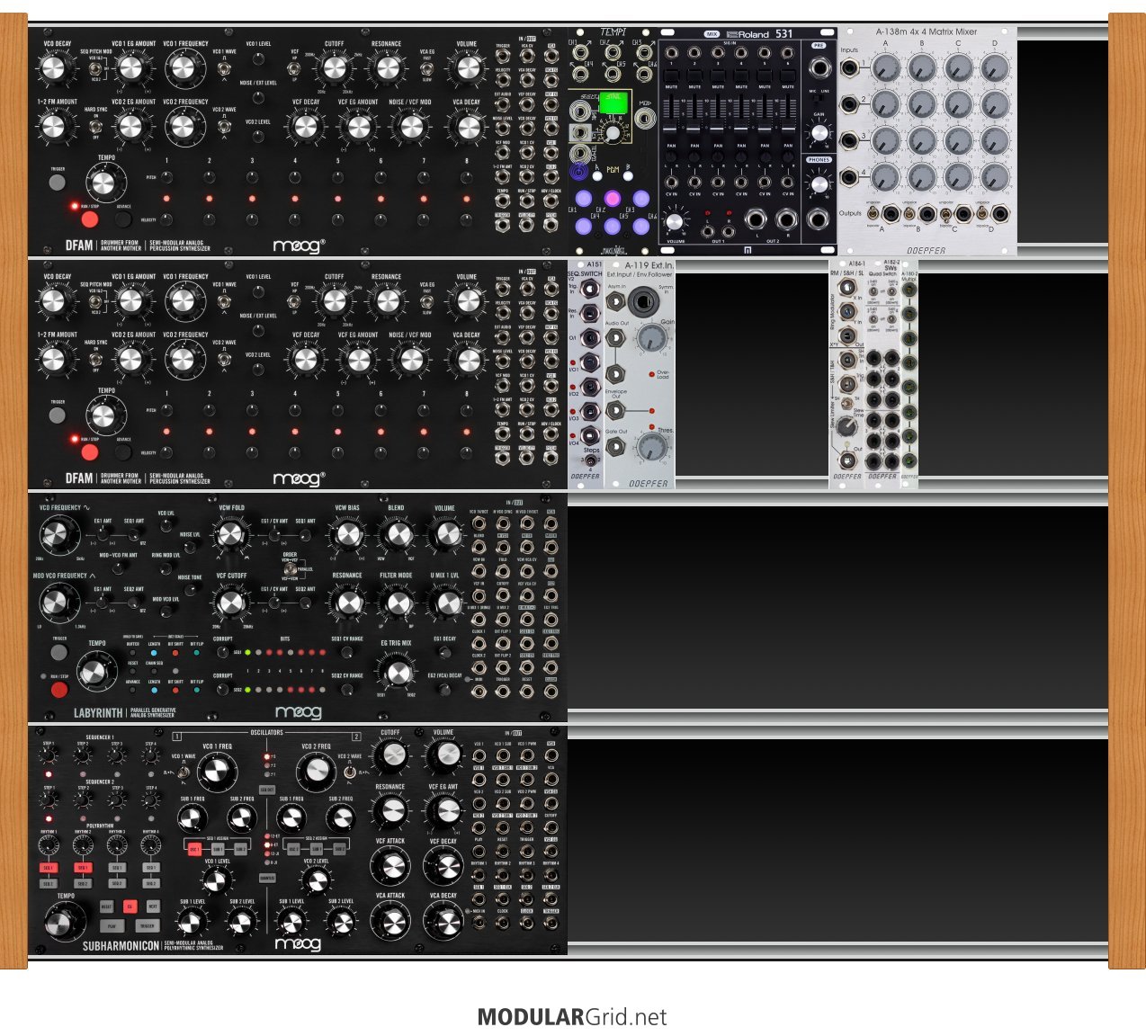The height and width of the screenshot is (1036, 1146).
Task: Click second-row DFAM ADVANCE button
Action: [x=123, y=451]
